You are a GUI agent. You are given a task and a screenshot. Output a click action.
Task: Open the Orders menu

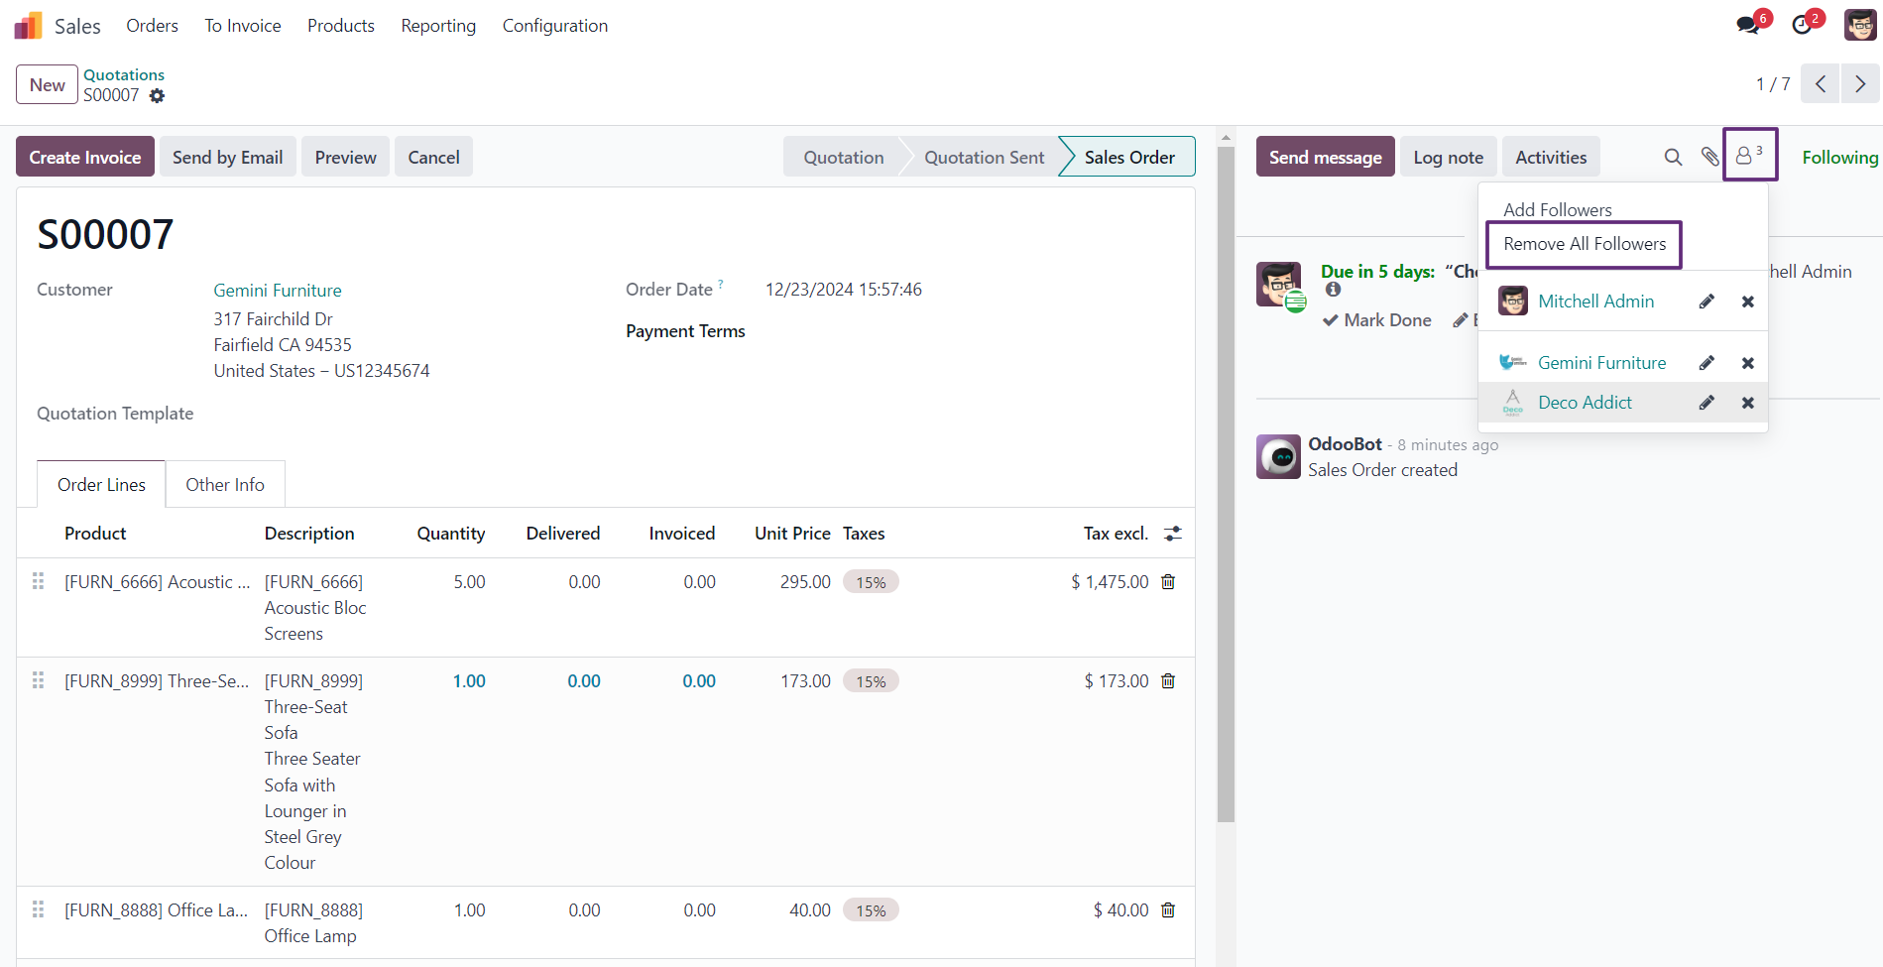152,26
